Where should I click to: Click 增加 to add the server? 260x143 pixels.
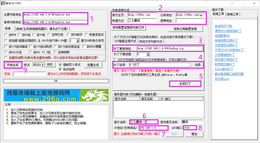194,134
